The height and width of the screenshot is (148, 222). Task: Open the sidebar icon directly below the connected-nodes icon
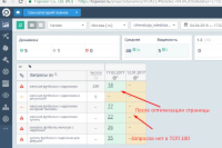(6, 48)
